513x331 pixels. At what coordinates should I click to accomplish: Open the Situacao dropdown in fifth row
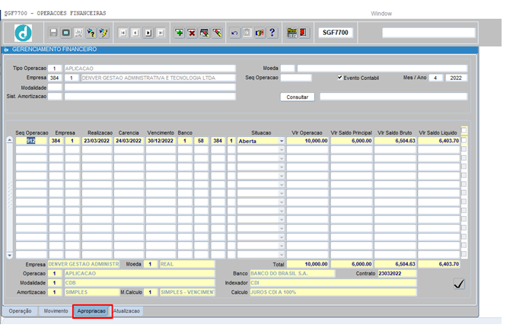(x=282, y=176)
